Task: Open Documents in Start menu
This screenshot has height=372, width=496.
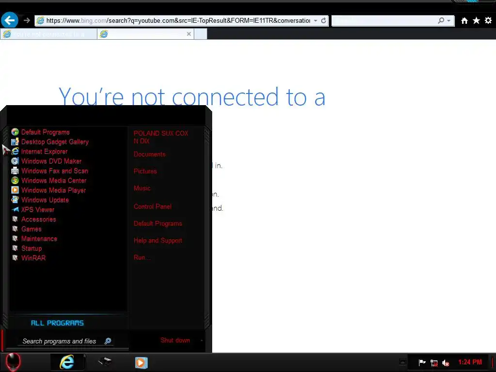Action: pyautogui.click(x=149, y=155)
